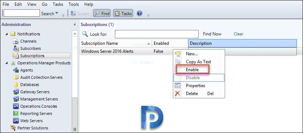Collapse the Operations Manager Products node

tap(7, 63)
